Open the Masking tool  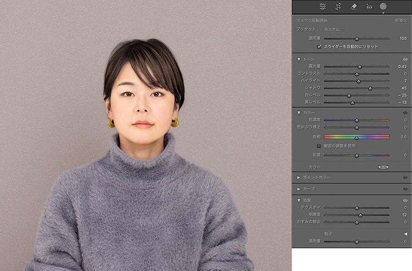pos(383,7)
